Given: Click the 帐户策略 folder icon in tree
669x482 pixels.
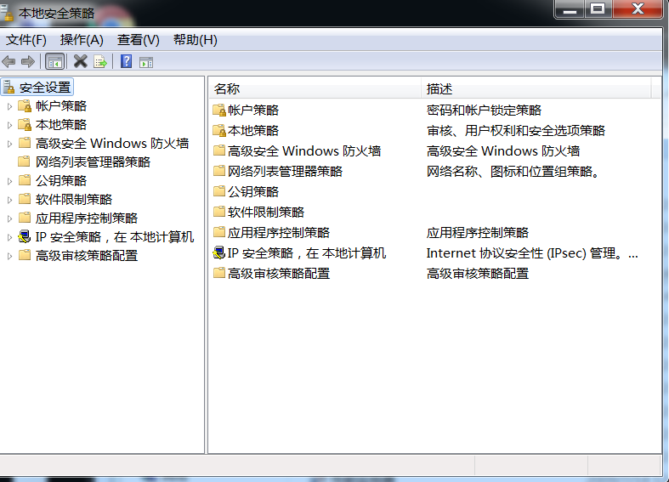Looking at the screenshot, I should coord(25,105).
